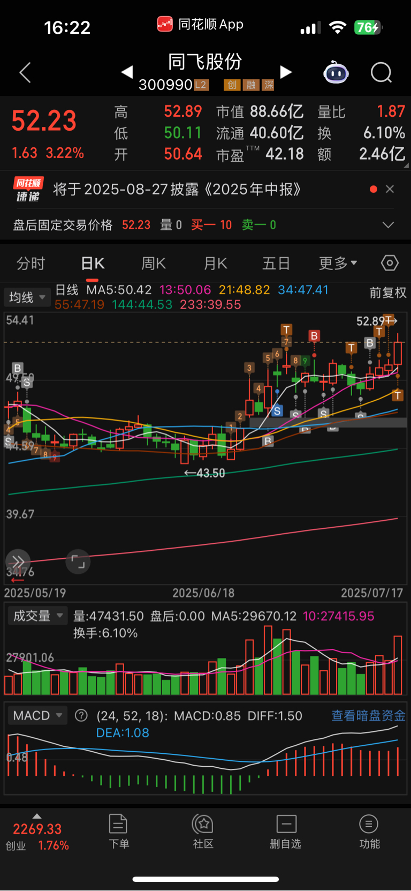Open 功能 functions menu icon
411x891 pixels.
pos(369,824)
